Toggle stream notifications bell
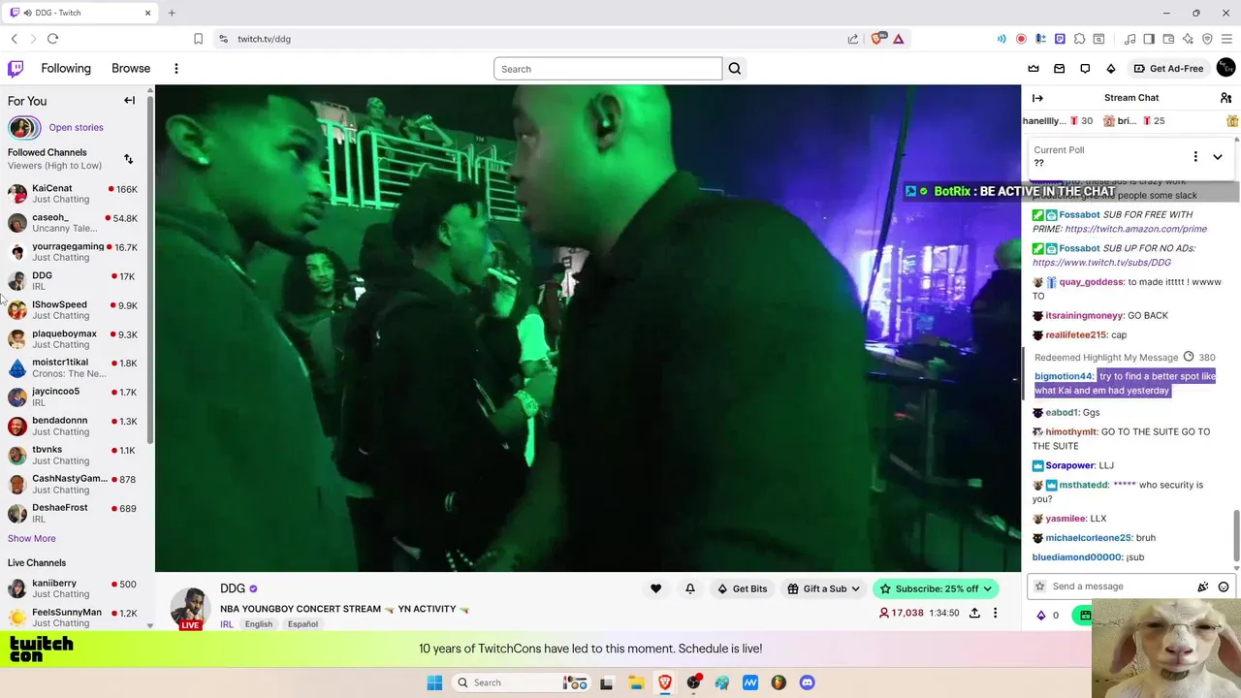 tap(690, 588)
